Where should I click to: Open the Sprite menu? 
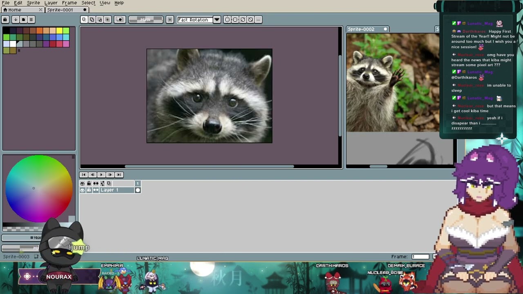(33, 3)
